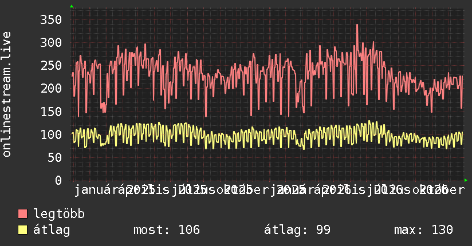Click the 50 y-axis label
Viewport: 472px width, 246px height.
click(x=54, y=157)
